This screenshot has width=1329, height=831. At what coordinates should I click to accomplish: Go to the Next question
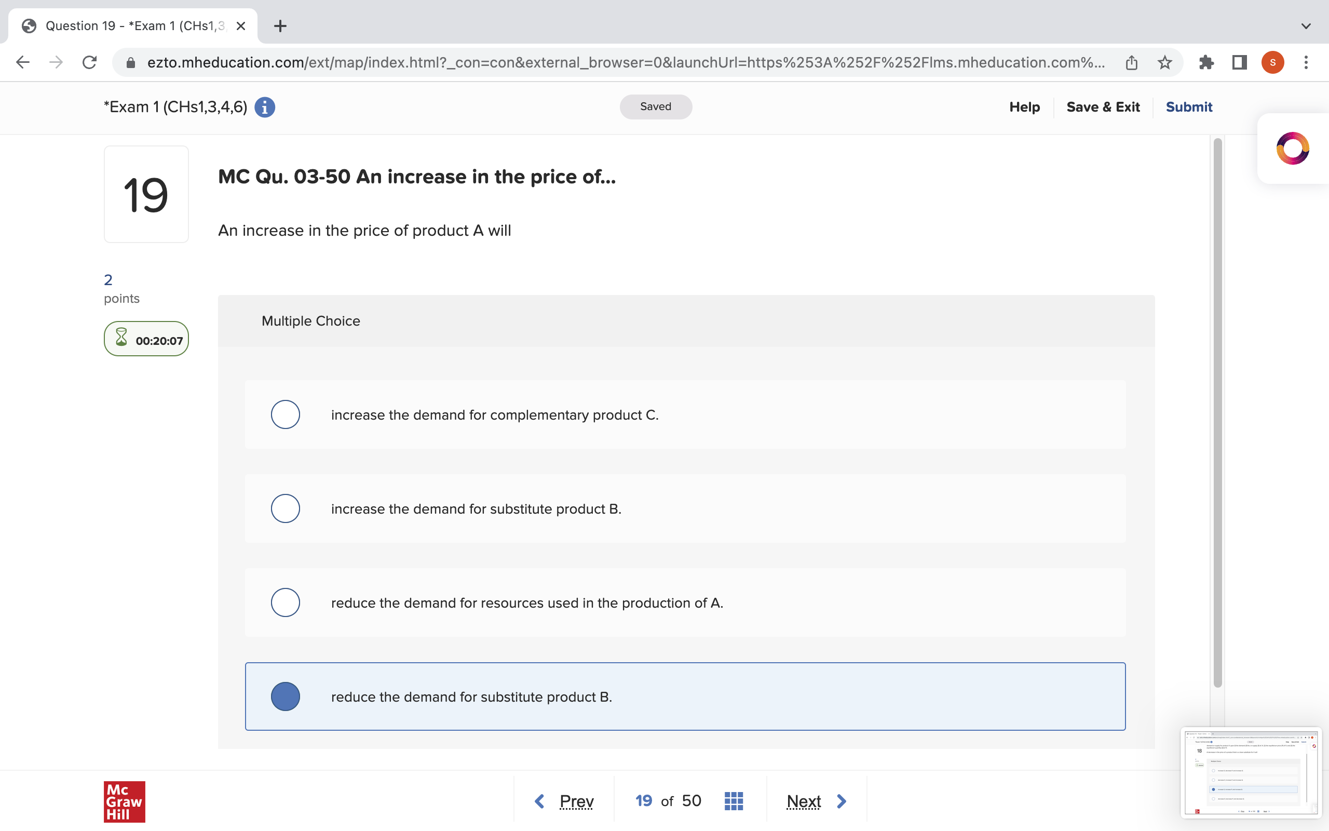pos(804,801)
